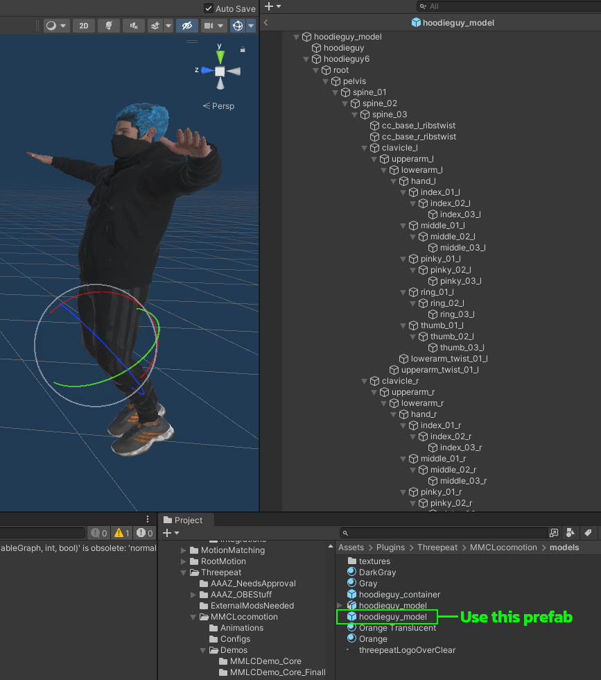Click the green Y axis cone of the scene gizmo
Screen dimensions: 601x680
pos(220,56)
